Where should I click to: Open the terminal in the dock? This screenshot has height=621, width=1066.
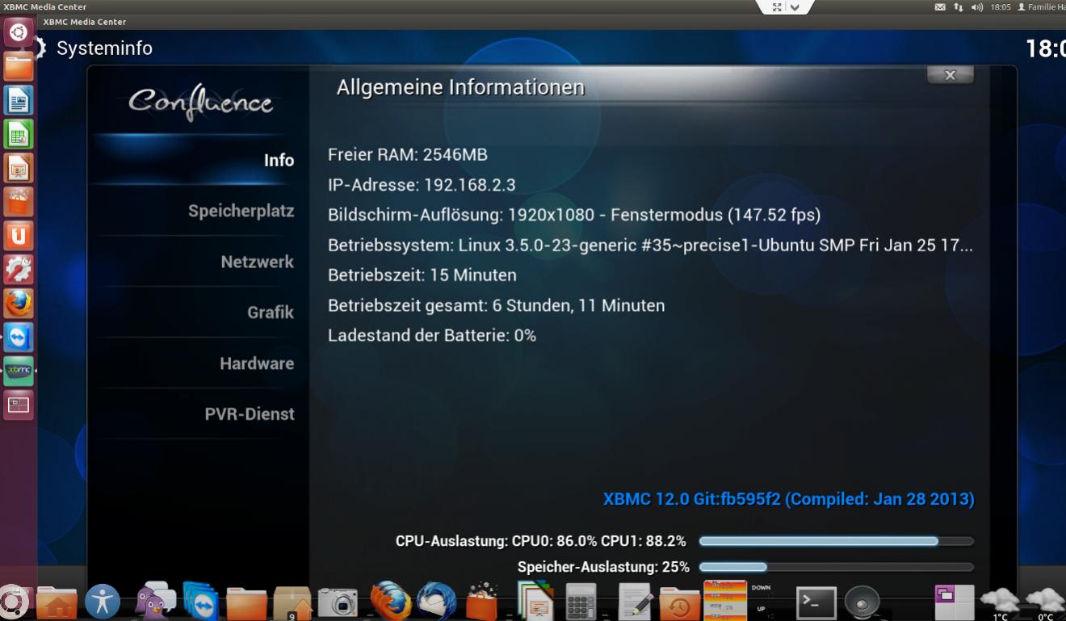(x=816, y=602)
